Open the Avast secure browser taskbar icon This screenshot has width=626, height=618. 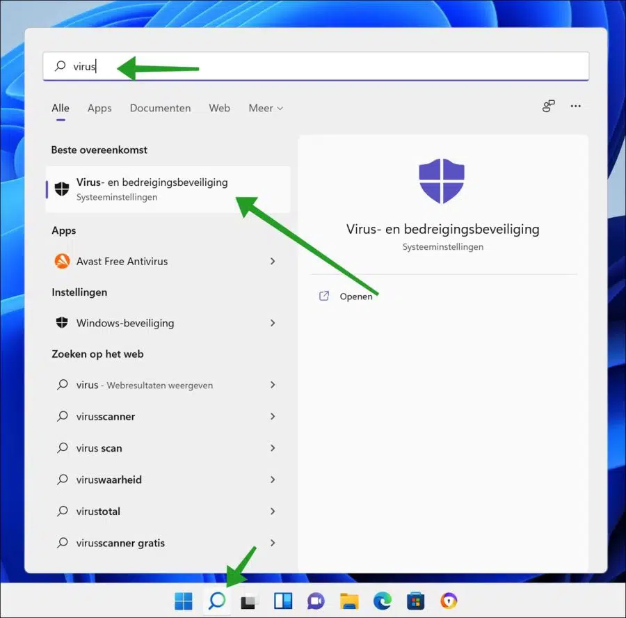pyautogui.click(x=449, y=601)
